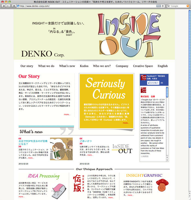191x200 pixels.
Task: Click more after the ごあいさつ excerpt
Action: pos(90,155)
